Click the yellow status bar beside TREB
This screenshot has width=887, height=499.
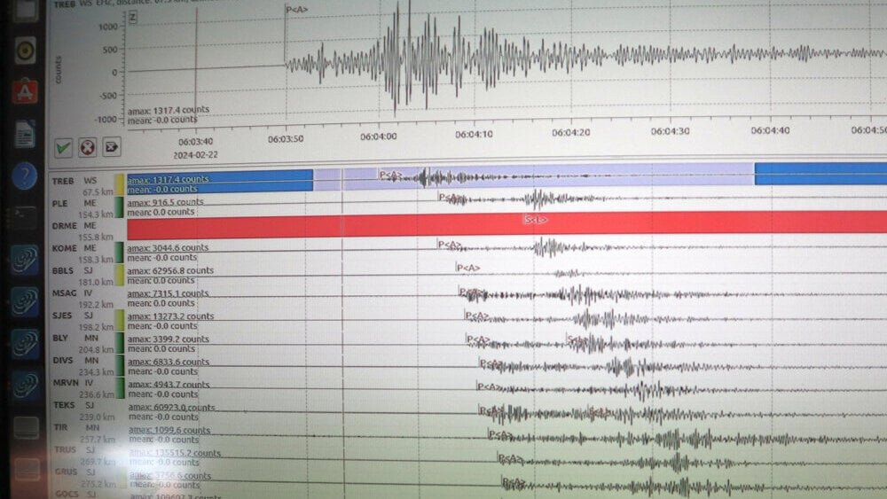tap(119, 184)
